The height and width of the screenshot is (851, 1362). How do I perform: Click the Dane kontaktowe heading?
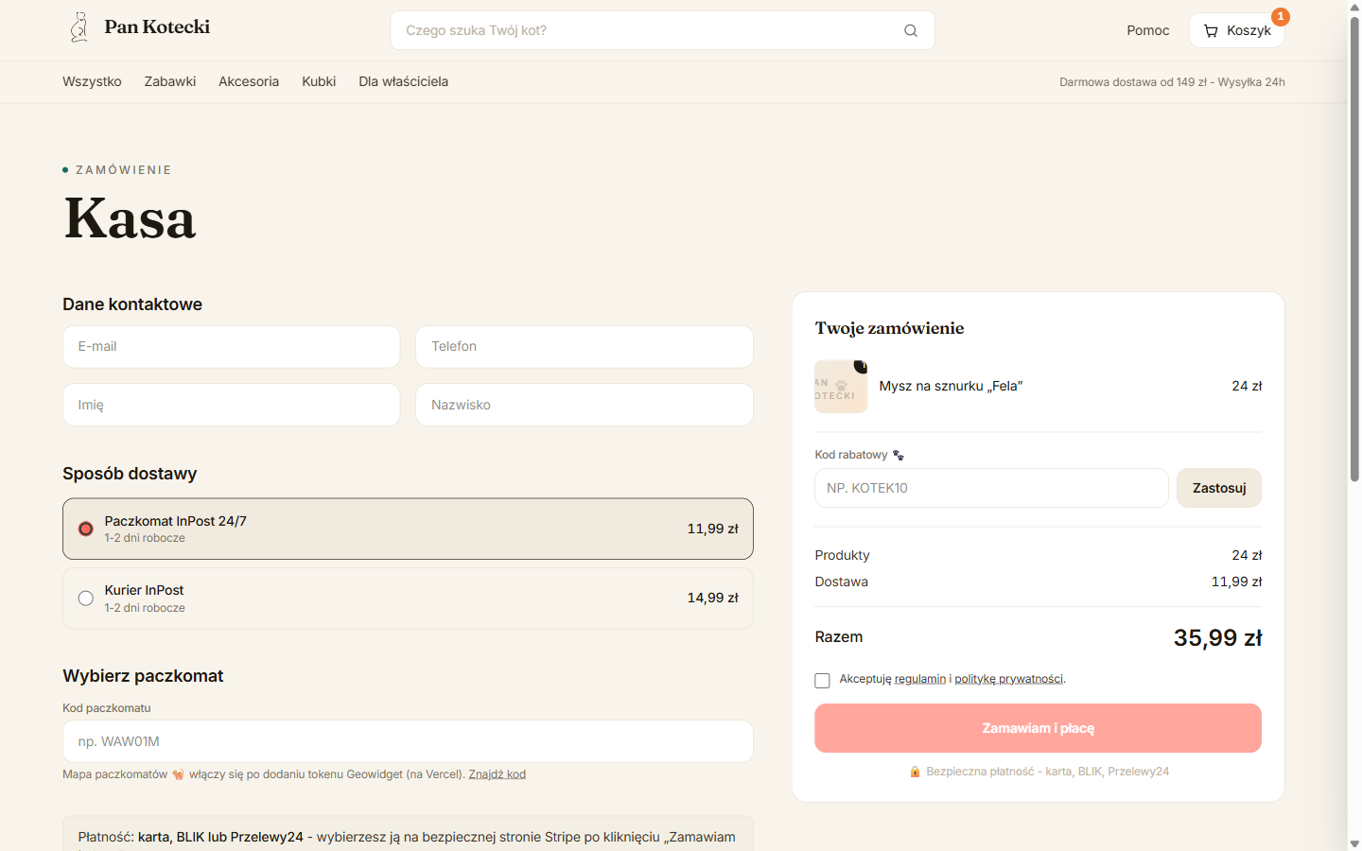click(x=132, y=304)
